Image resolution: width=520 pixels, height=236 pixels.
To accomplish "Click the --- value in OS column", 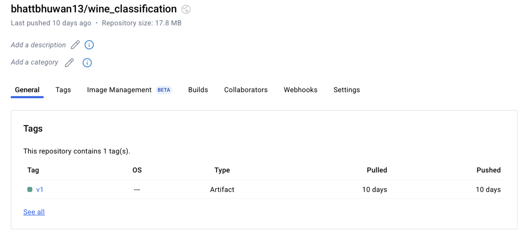I will pyautogui.click(x=137, y=190).
